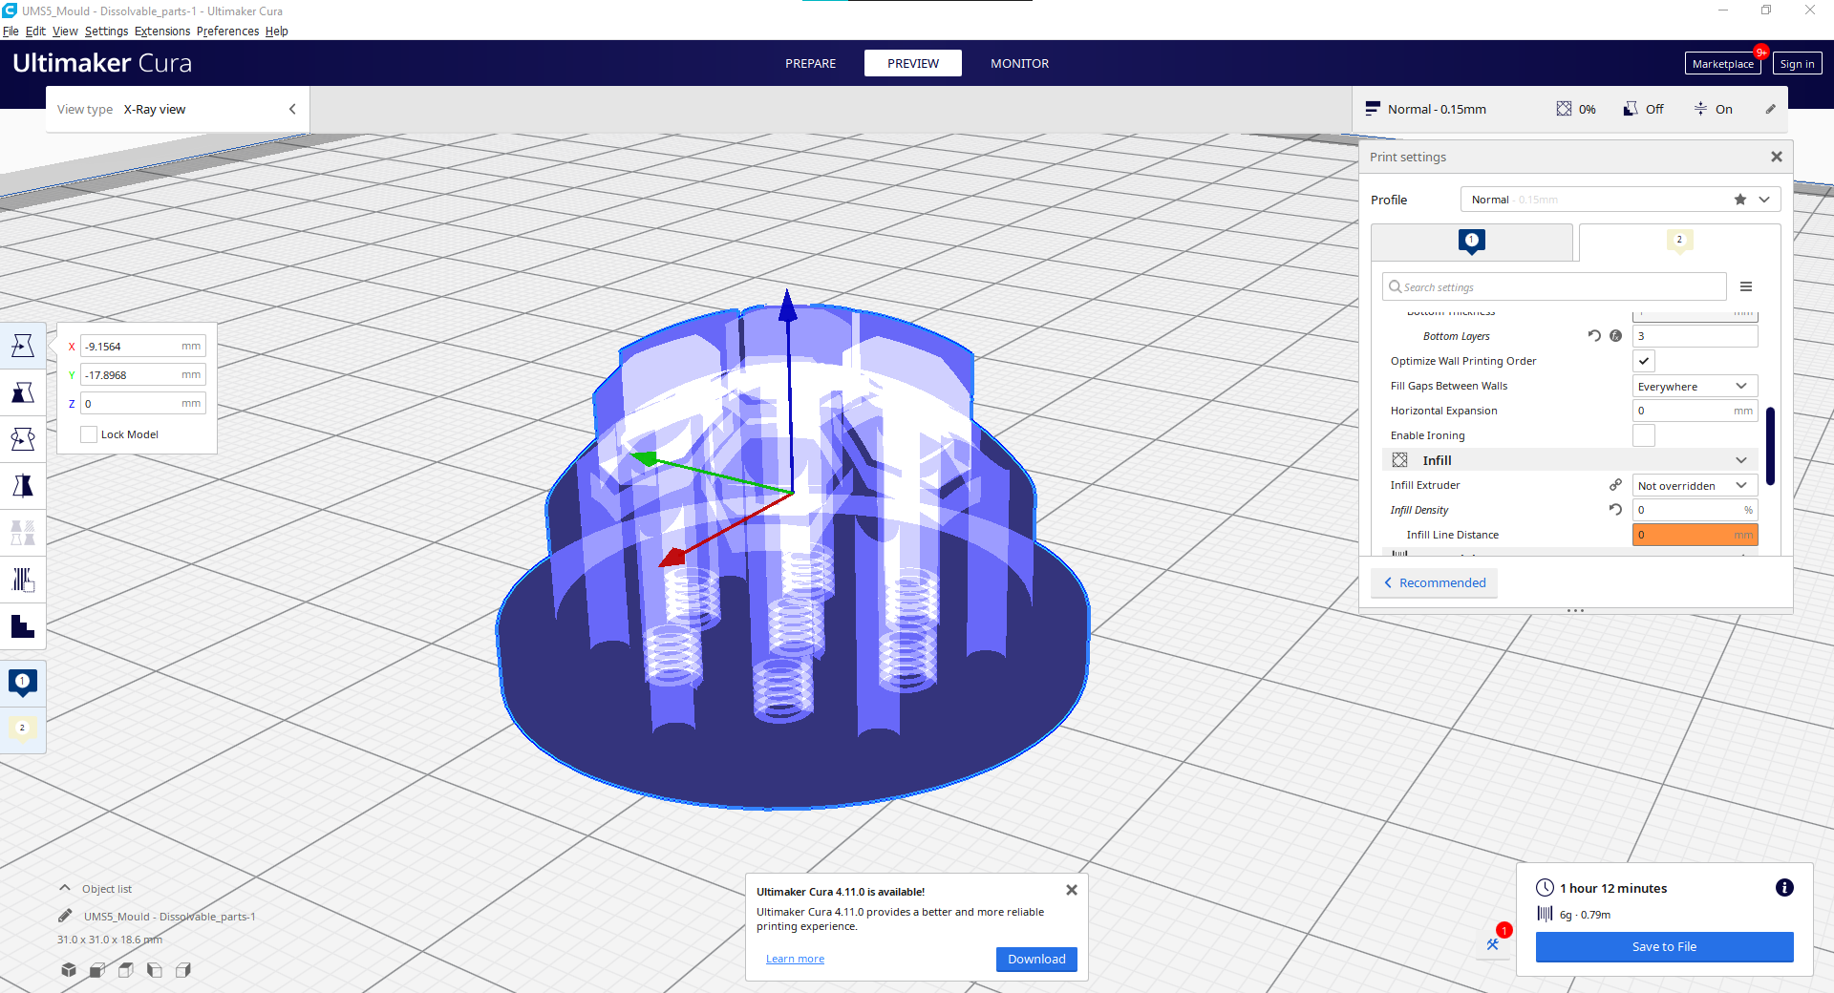
Task: Open the Extensions menu
Action: (x=162, y=31)
